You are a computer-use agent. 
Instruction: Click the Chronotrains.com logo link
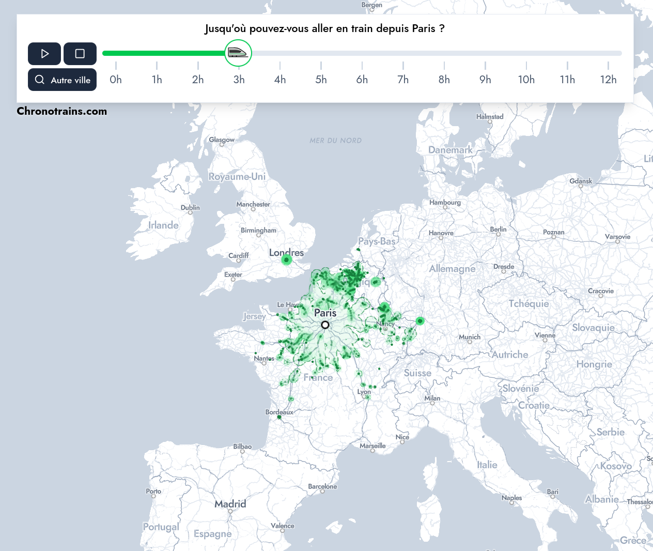point(62,111)
